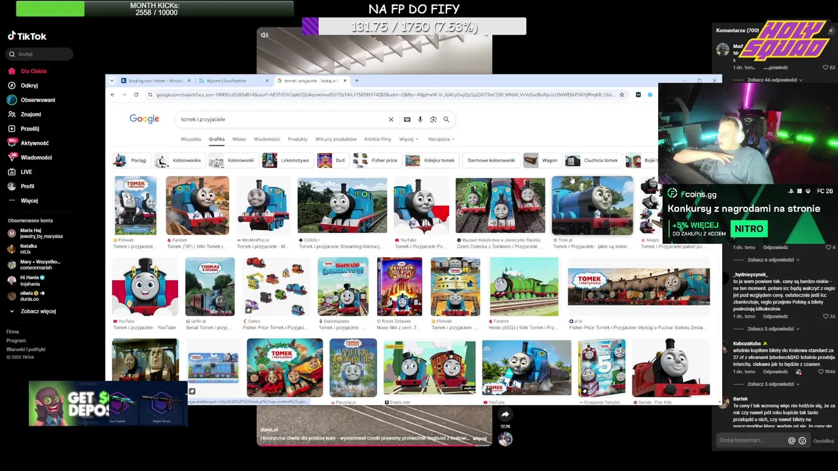838x471 pixels.
Task: Open a new Chrome tab with plus
Action: click(356, 80)
